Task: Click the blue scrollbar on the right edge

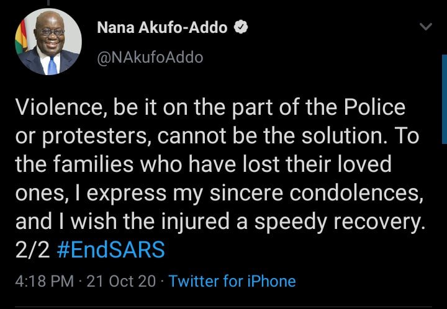Action: click(445, 99)
